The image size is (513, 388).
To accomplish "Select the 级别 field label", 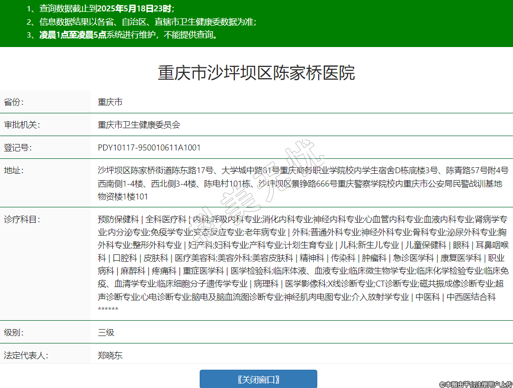I will (x=14, y=333).
